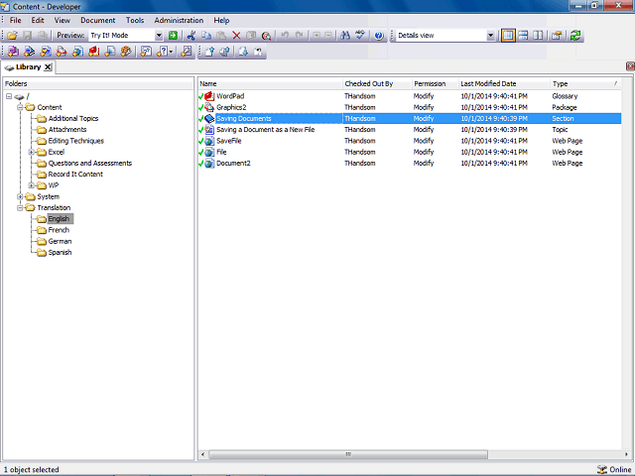Collapse the Translation folder
The image size is (635, 476).
tap(20, 207)
